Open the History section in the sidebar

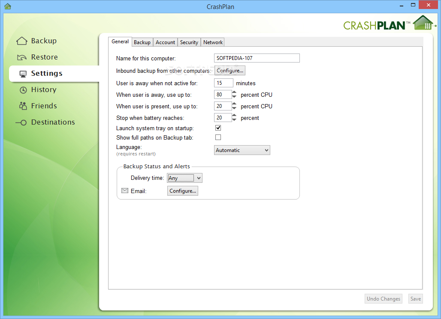point(44,90)
